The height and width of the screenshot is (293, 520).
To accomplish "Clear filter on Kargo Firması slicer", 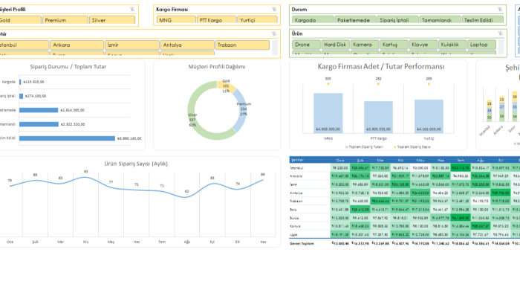I will (274, 9).
